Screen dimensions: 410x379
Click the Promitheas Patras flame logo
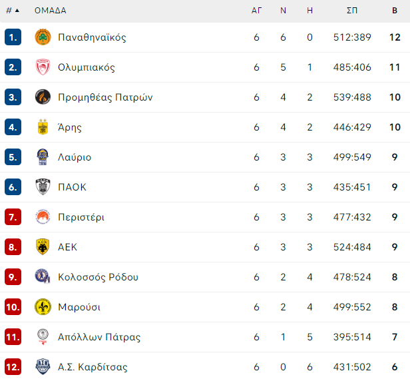[x=43, y=97]
